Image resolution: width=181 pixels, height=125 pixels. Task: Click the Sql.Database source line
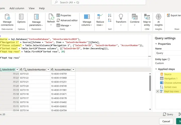pyautogui.click(x=40, y=39)
